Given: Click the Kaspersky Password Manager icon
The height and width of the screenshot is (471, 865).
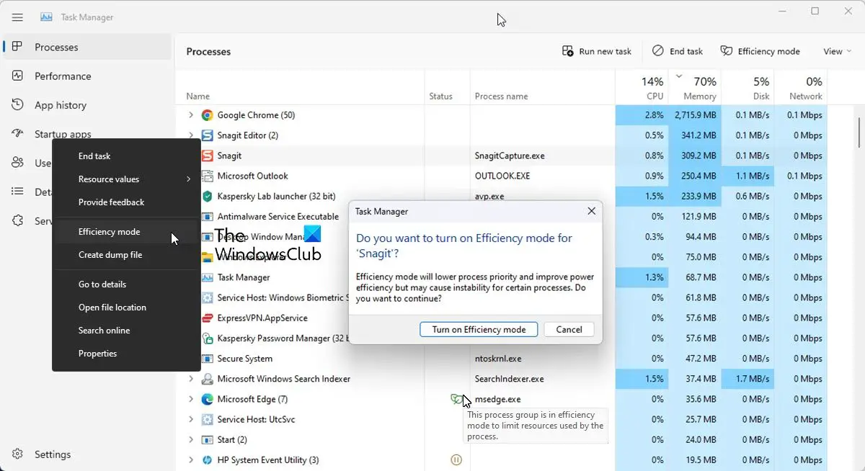Looking at the screenshot, I should [207, 338].
